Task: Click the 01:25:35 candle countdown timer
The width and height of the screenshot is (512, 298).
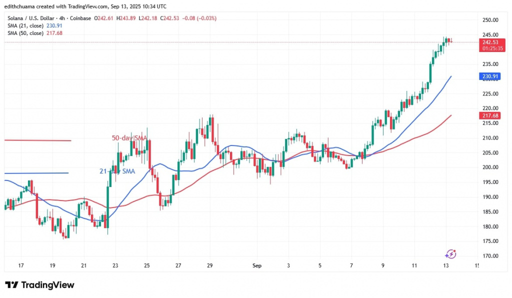Action: tap(490, 48)
